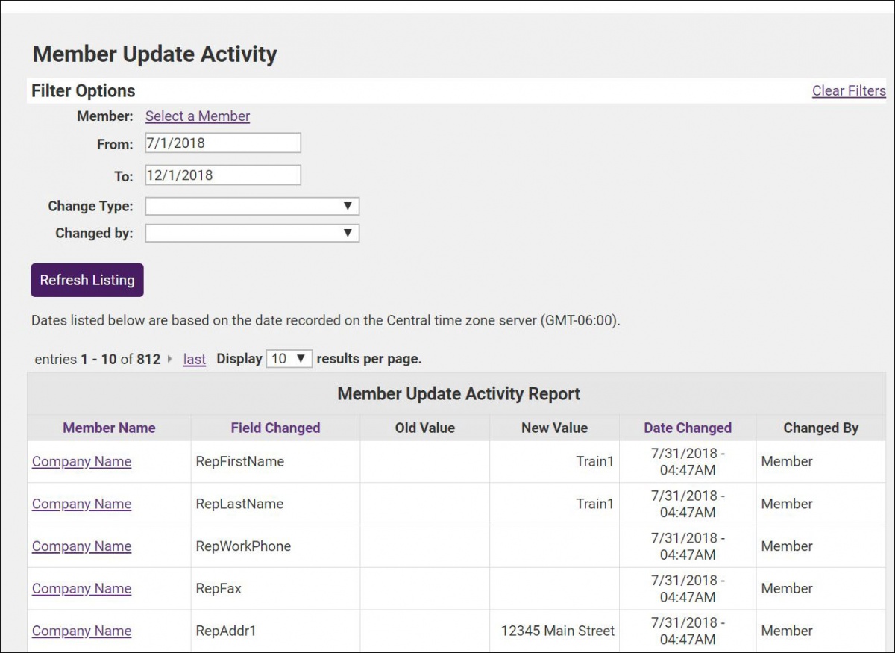This screenshot has width=895, height=653.
Task: Jump to the last page of results
Action: pyautogui.click(x=194, y=359)
